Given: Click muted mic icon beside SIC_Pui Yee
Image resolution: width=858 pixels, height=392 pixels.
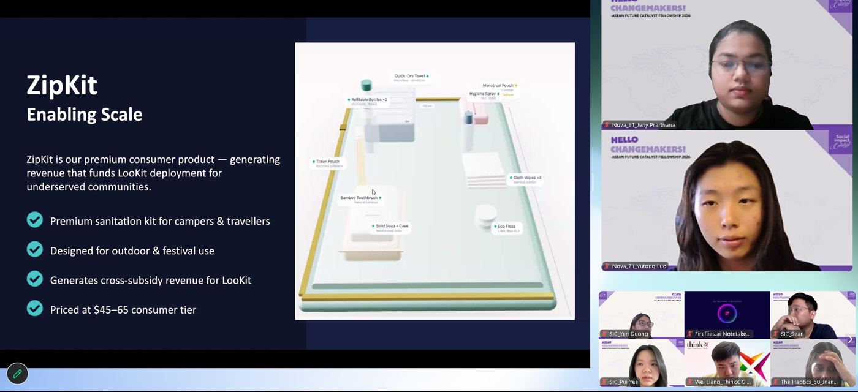Looking at the screenshot, I should (604, 382).
